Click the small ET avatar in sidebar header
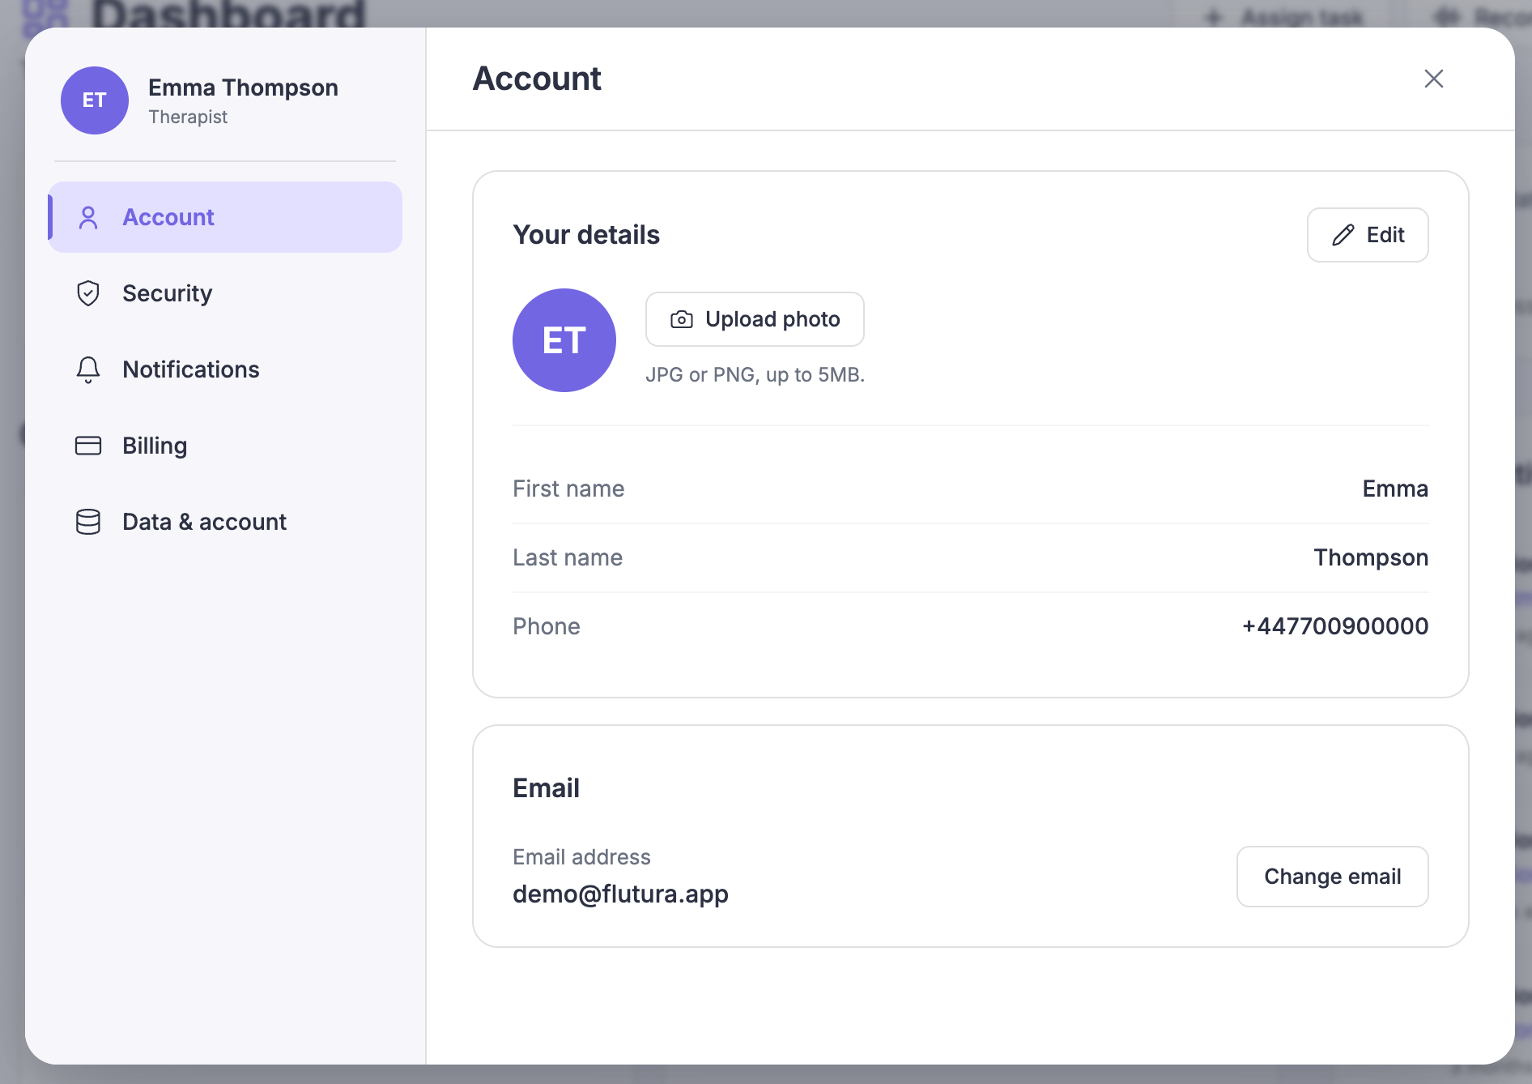Viewport: 1532px width, 1084px height. pyautogui.click(x=95, y=100)
